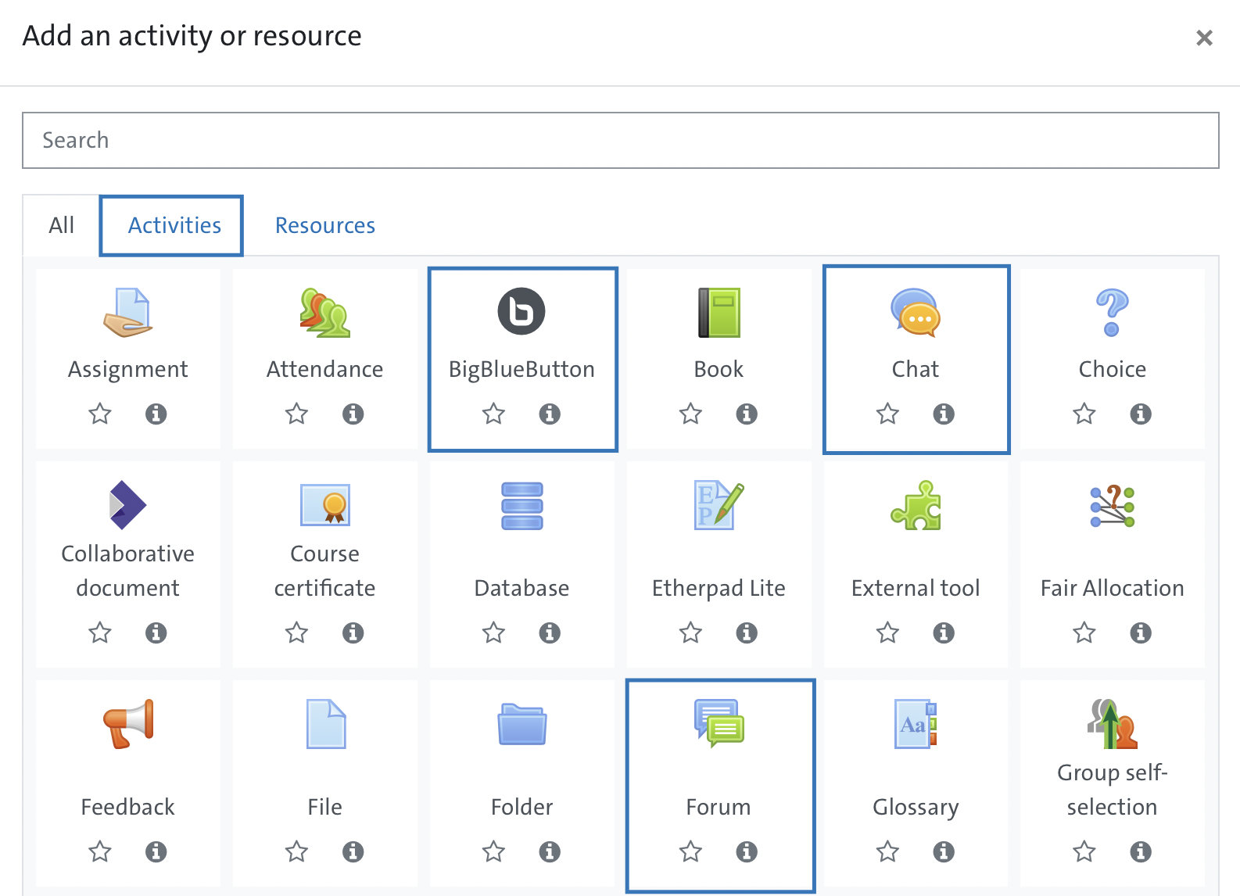The image size is (1240, 896).
Task: Show info for Glossary
Action: [944, 851]
